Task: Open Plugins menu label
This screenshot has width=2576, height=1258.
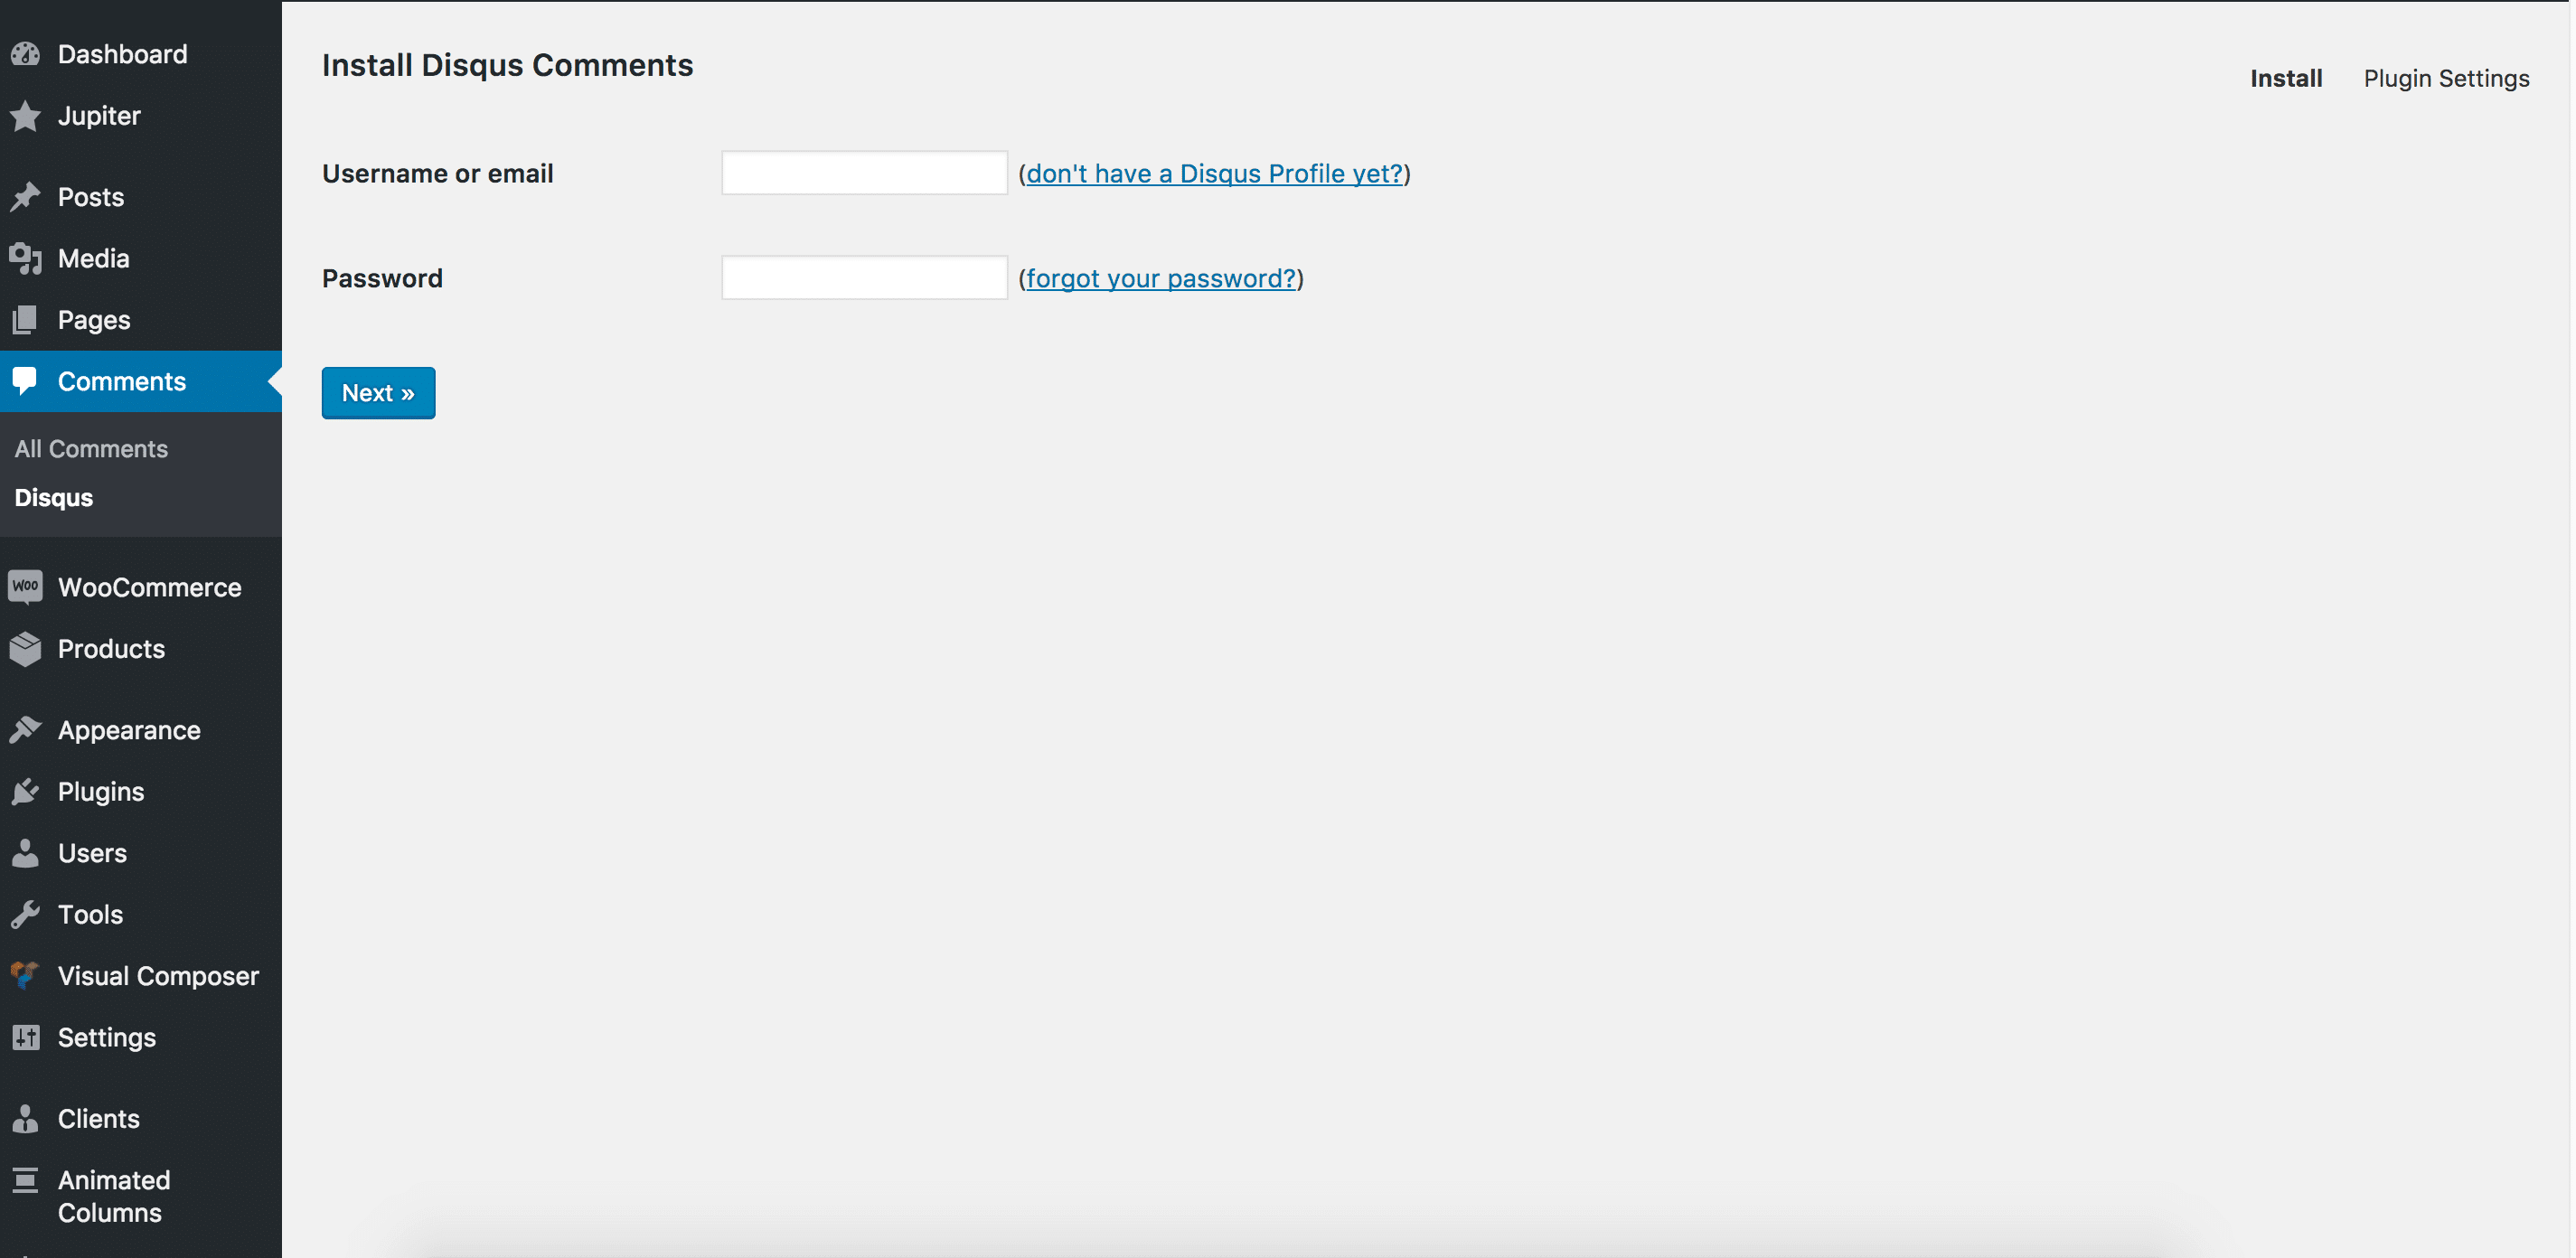Action: pos(101,792)
